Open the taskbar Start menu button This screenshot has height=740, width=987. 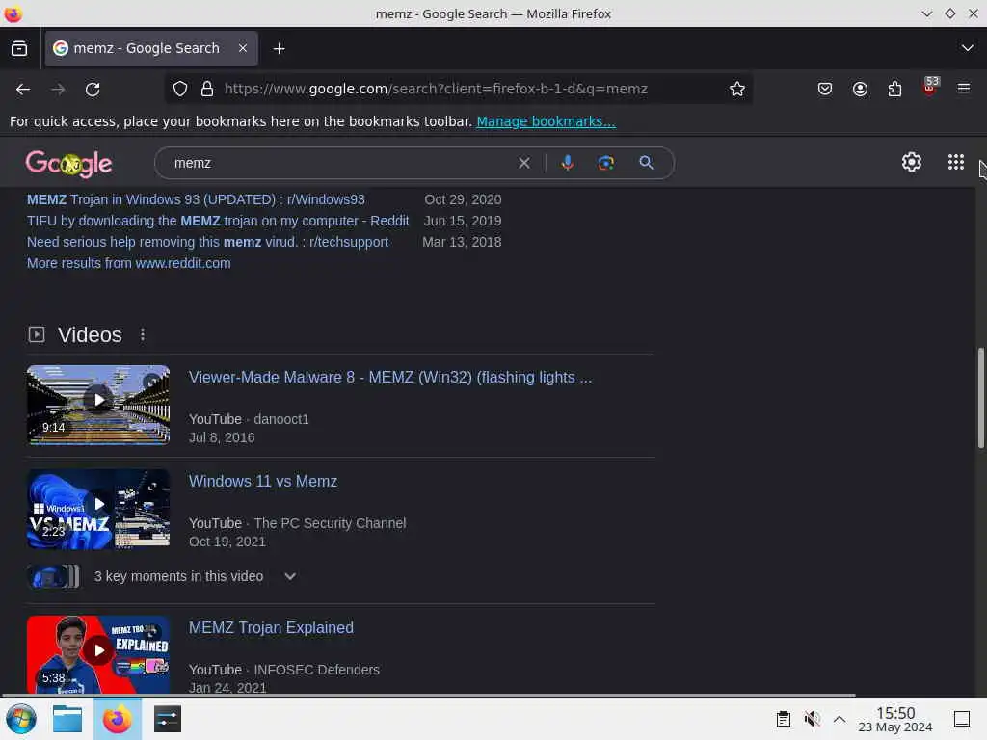tap(21, 719)
